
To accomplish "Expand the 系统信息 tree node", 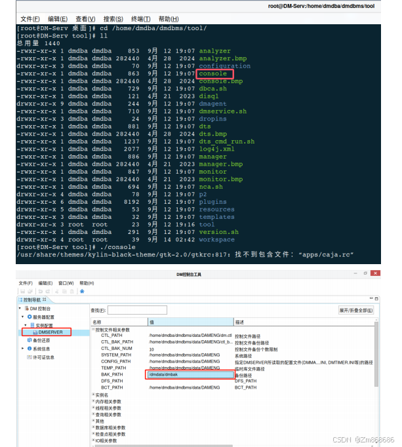I will 22,349.
